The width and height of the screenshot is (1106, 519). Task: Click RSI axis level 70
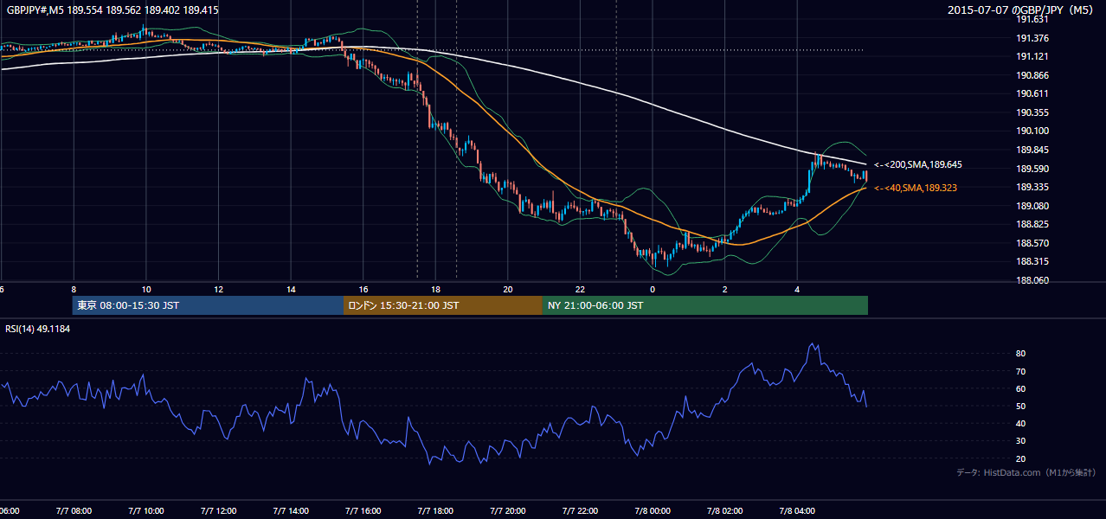click(1021, 371)
